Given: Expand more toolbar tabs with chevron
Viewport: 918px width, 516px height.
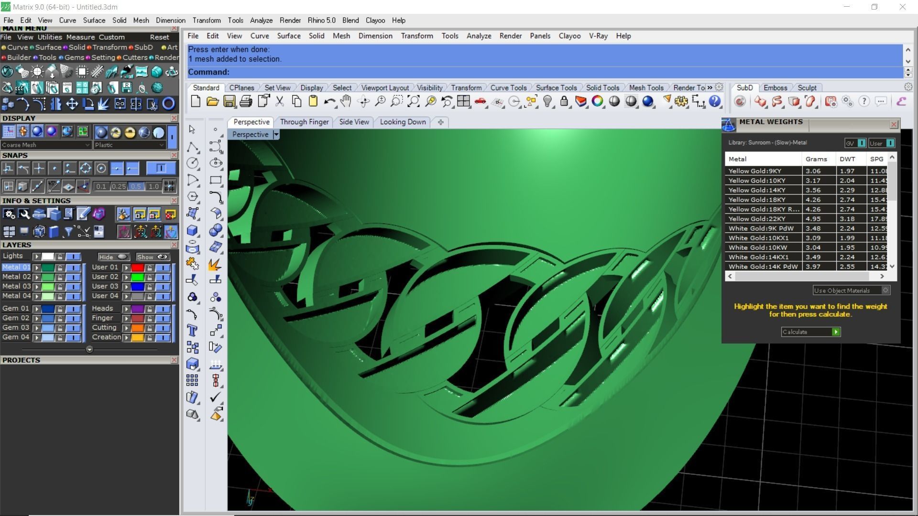Looking at the screenshot, I should click(710, 87).
